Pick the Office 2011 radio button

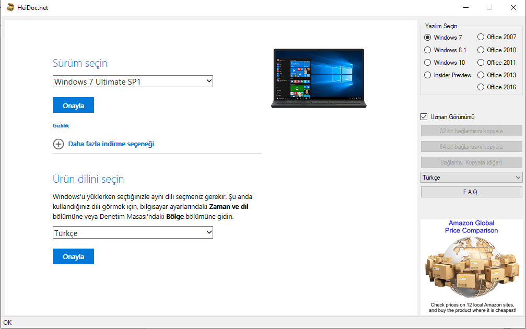pos(481,62)
